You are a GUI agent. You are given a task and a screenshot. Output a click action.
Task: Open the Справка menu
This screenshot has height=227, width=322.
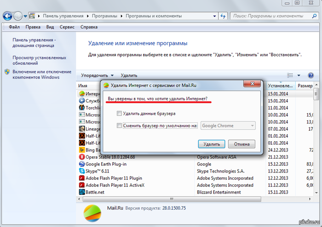click(89, 27)
